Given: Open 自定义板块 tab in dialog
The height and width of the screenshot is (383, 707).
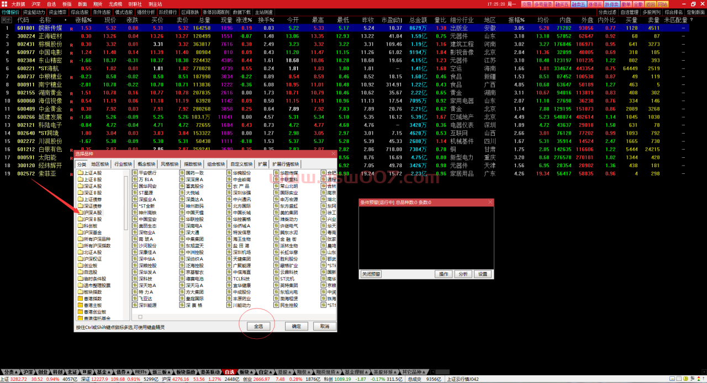Looking at the screenshot, I should pyautogui.click(x=241, y=164).
